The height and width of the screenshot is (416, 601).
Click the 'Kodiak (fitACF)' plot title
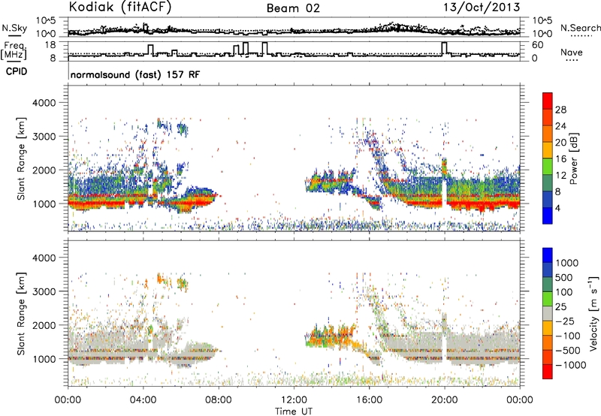120,7
